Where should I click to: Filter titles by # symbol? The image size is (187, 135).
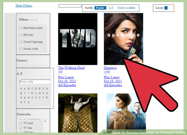(21, 89)
